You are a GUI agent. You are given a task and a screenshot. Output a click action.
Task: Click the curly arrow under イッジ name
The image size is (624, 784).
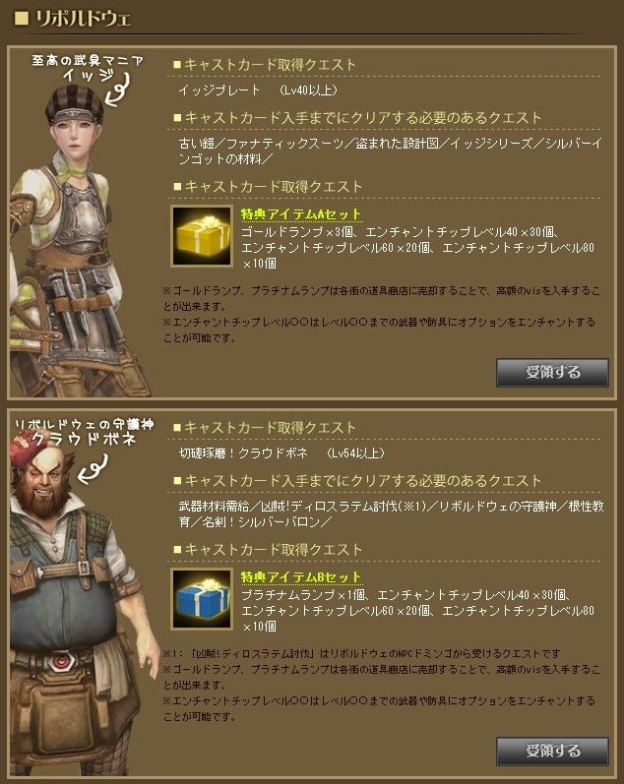(x=117, y=90)
